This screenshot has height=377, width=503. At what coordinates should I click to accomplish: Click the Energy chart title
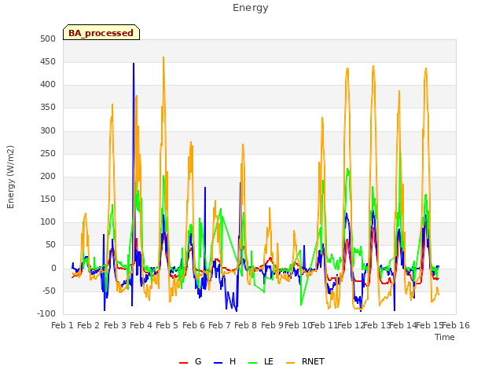tap(251, 8)
